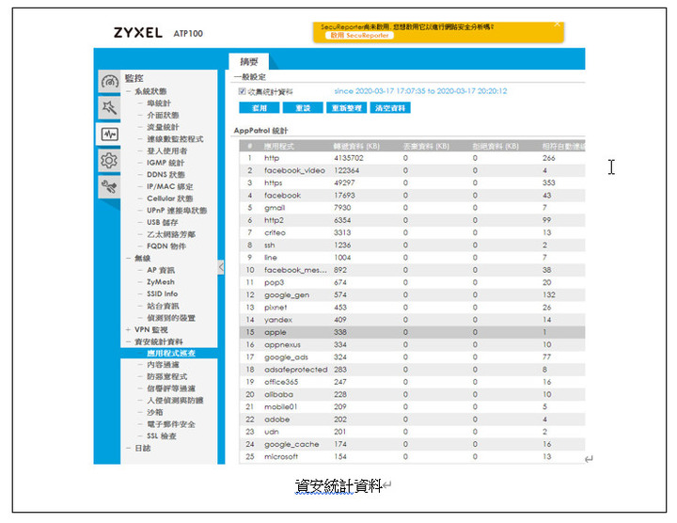Viewport: 677px width, 523px height.
Task: Sort by 丟棄資料 (KB) column header
Action: click(x=426, y=147)
